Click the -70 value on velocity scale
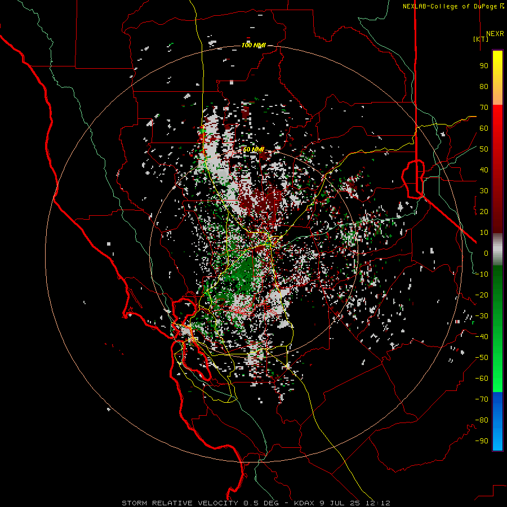The height and width of the screenshot is (507, 507). (x=482, y=399)
